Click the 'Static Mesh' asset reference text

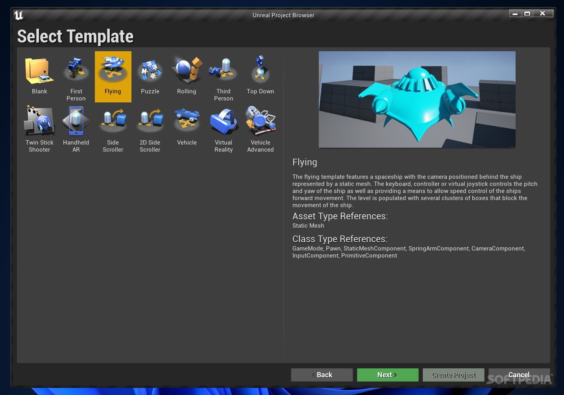coord(308,226)
